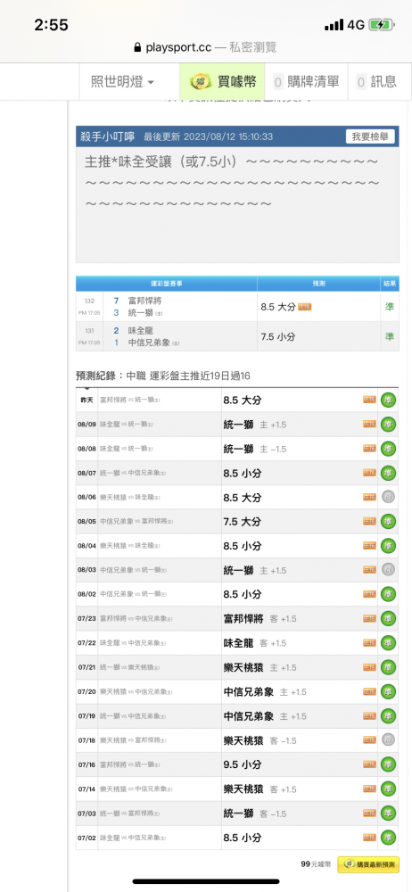This screenshot has height=892, width=412.
Task: Tap the green 準 circle on 昨天 row
Action: click(x=389, y=400)
